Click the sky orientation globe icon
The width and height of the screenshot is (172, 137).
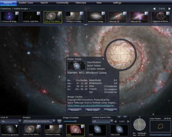pos(140,126)
